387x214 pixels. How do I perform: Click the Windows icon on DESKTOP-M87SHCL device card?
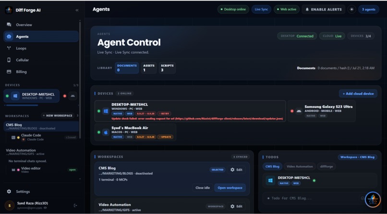click(106, 111)
